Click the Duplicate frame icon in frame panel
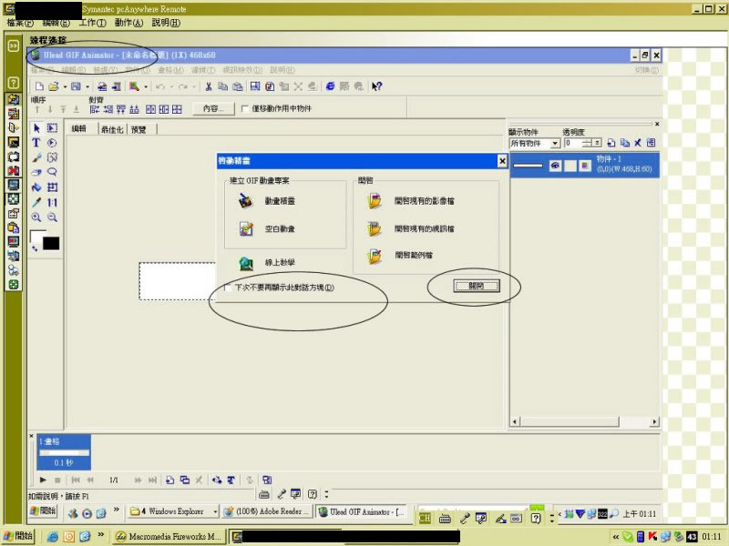Screen dimensions: 729x546 [185, 480]
